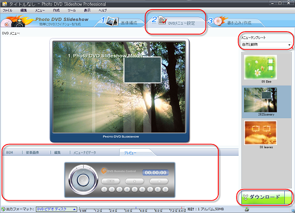Click the disc capacity gauge bar

(132, 209)
